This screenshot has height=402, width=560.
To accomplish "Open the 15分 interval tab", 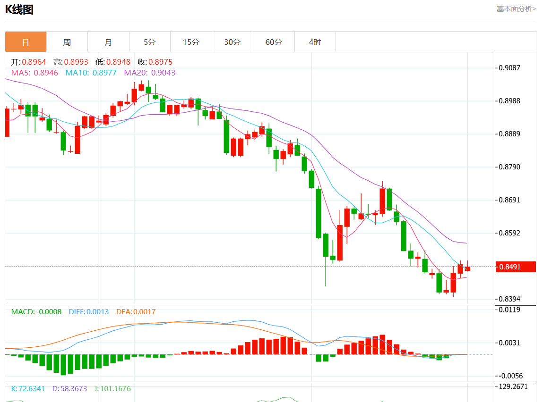I will (191, 42).
